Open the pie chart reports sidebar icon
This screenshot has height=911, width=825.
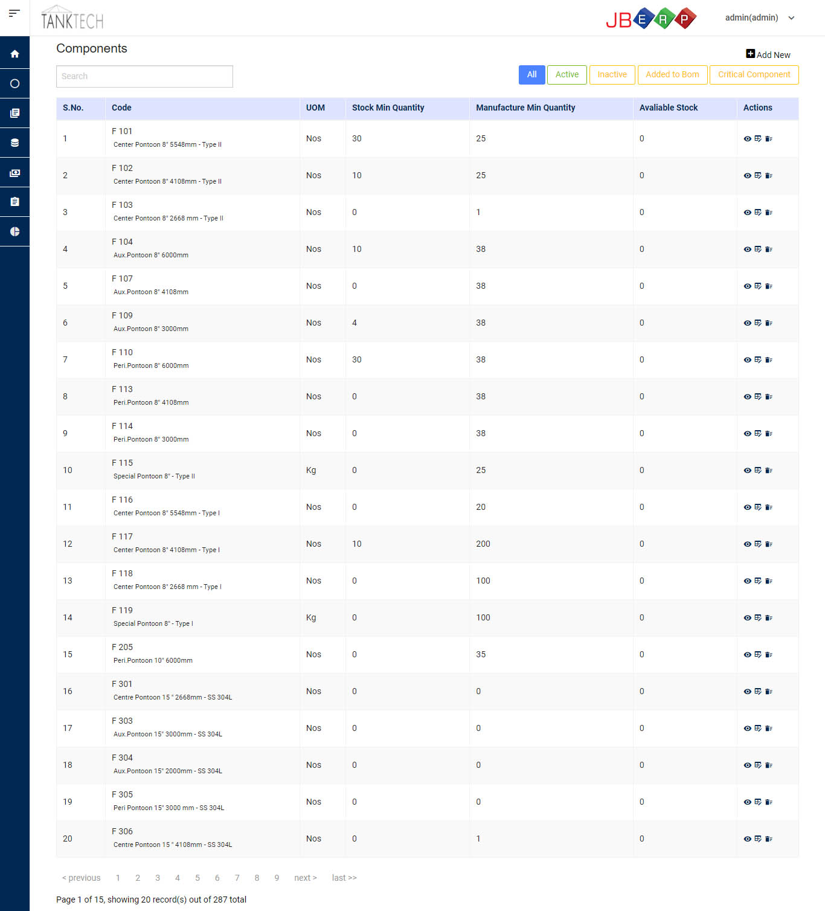click(x=14, y=231)
